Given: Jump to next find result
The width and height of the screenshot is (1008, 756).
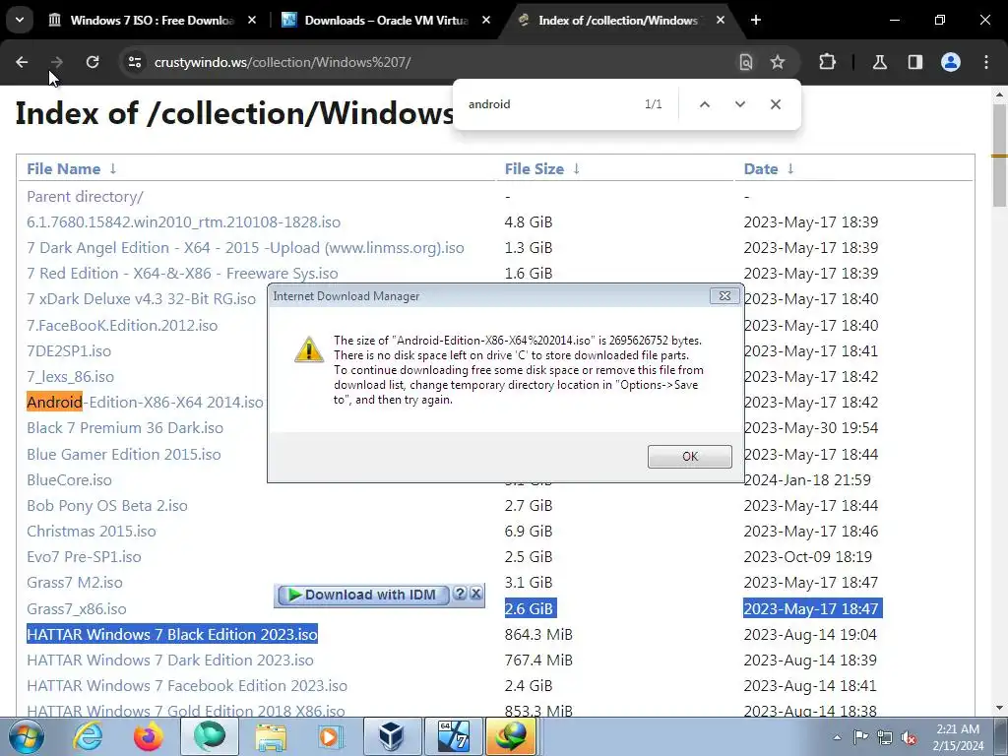Looking at the screenshot, I should 740,104.
